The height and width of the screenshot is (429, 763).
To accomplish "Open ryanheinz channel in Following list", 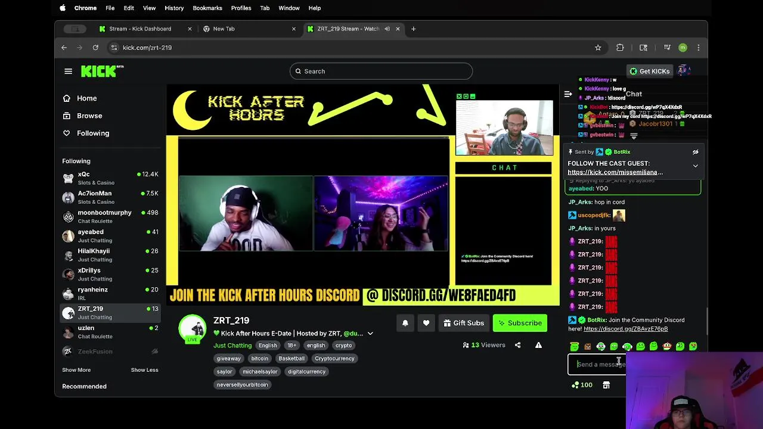I will coord(110,293).
